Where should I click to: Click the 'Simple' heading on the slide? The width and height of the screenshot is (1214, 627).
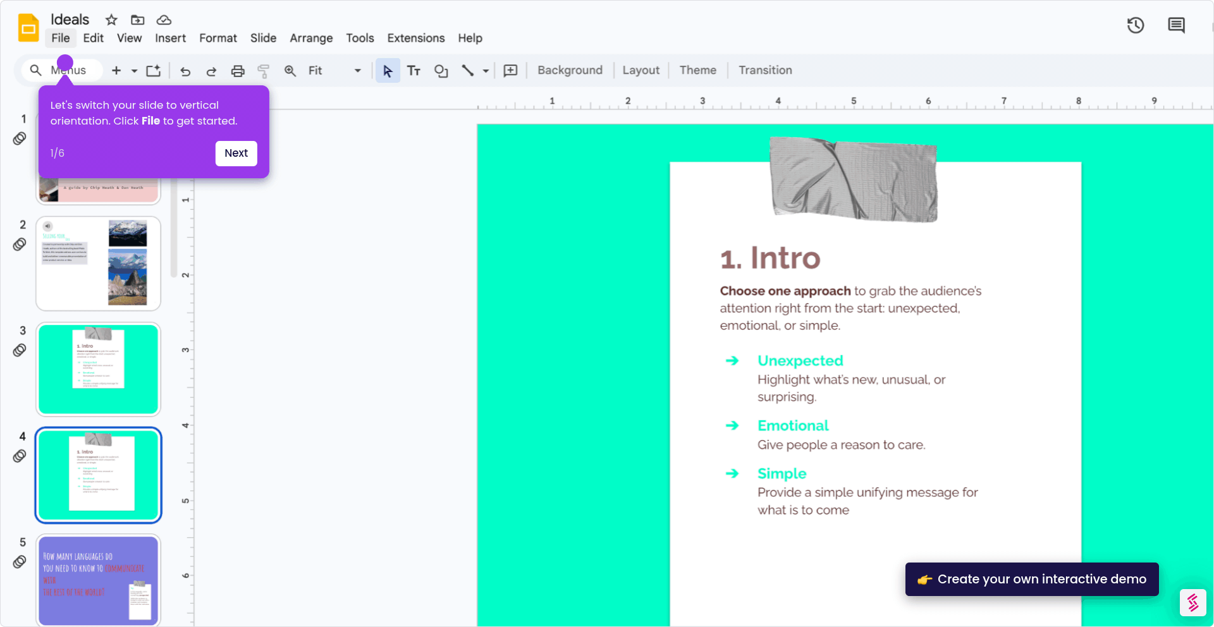782,473
